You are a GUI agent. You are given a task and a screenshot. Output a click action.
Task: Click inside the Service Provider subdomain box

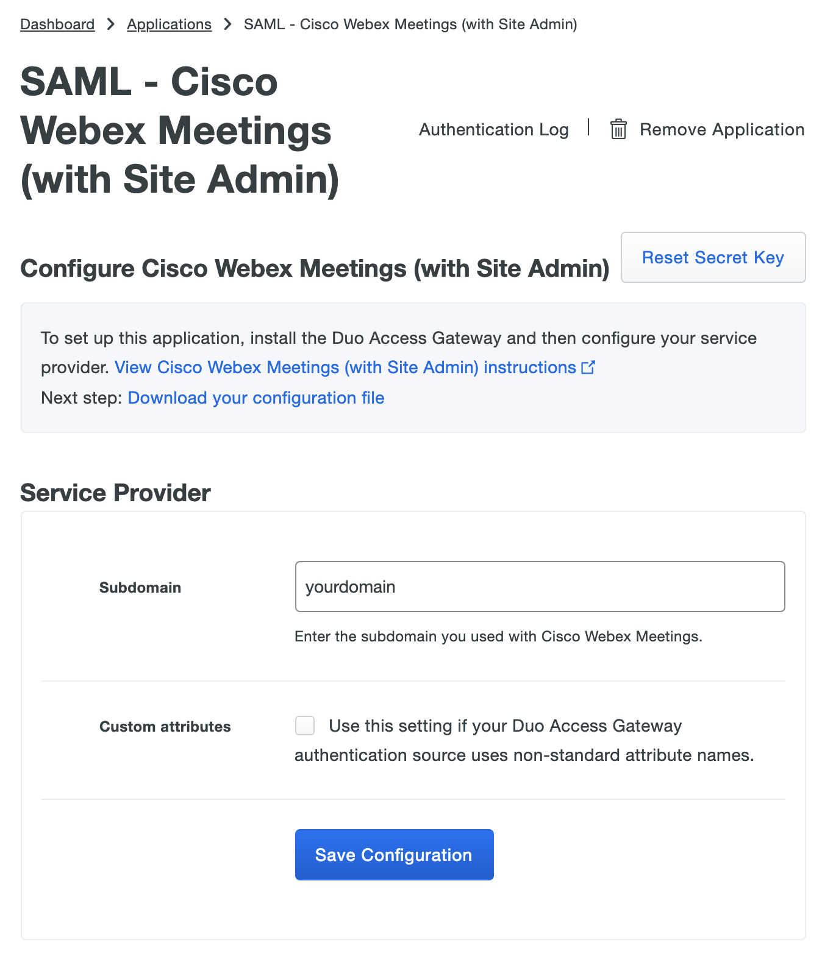point(539,586)
